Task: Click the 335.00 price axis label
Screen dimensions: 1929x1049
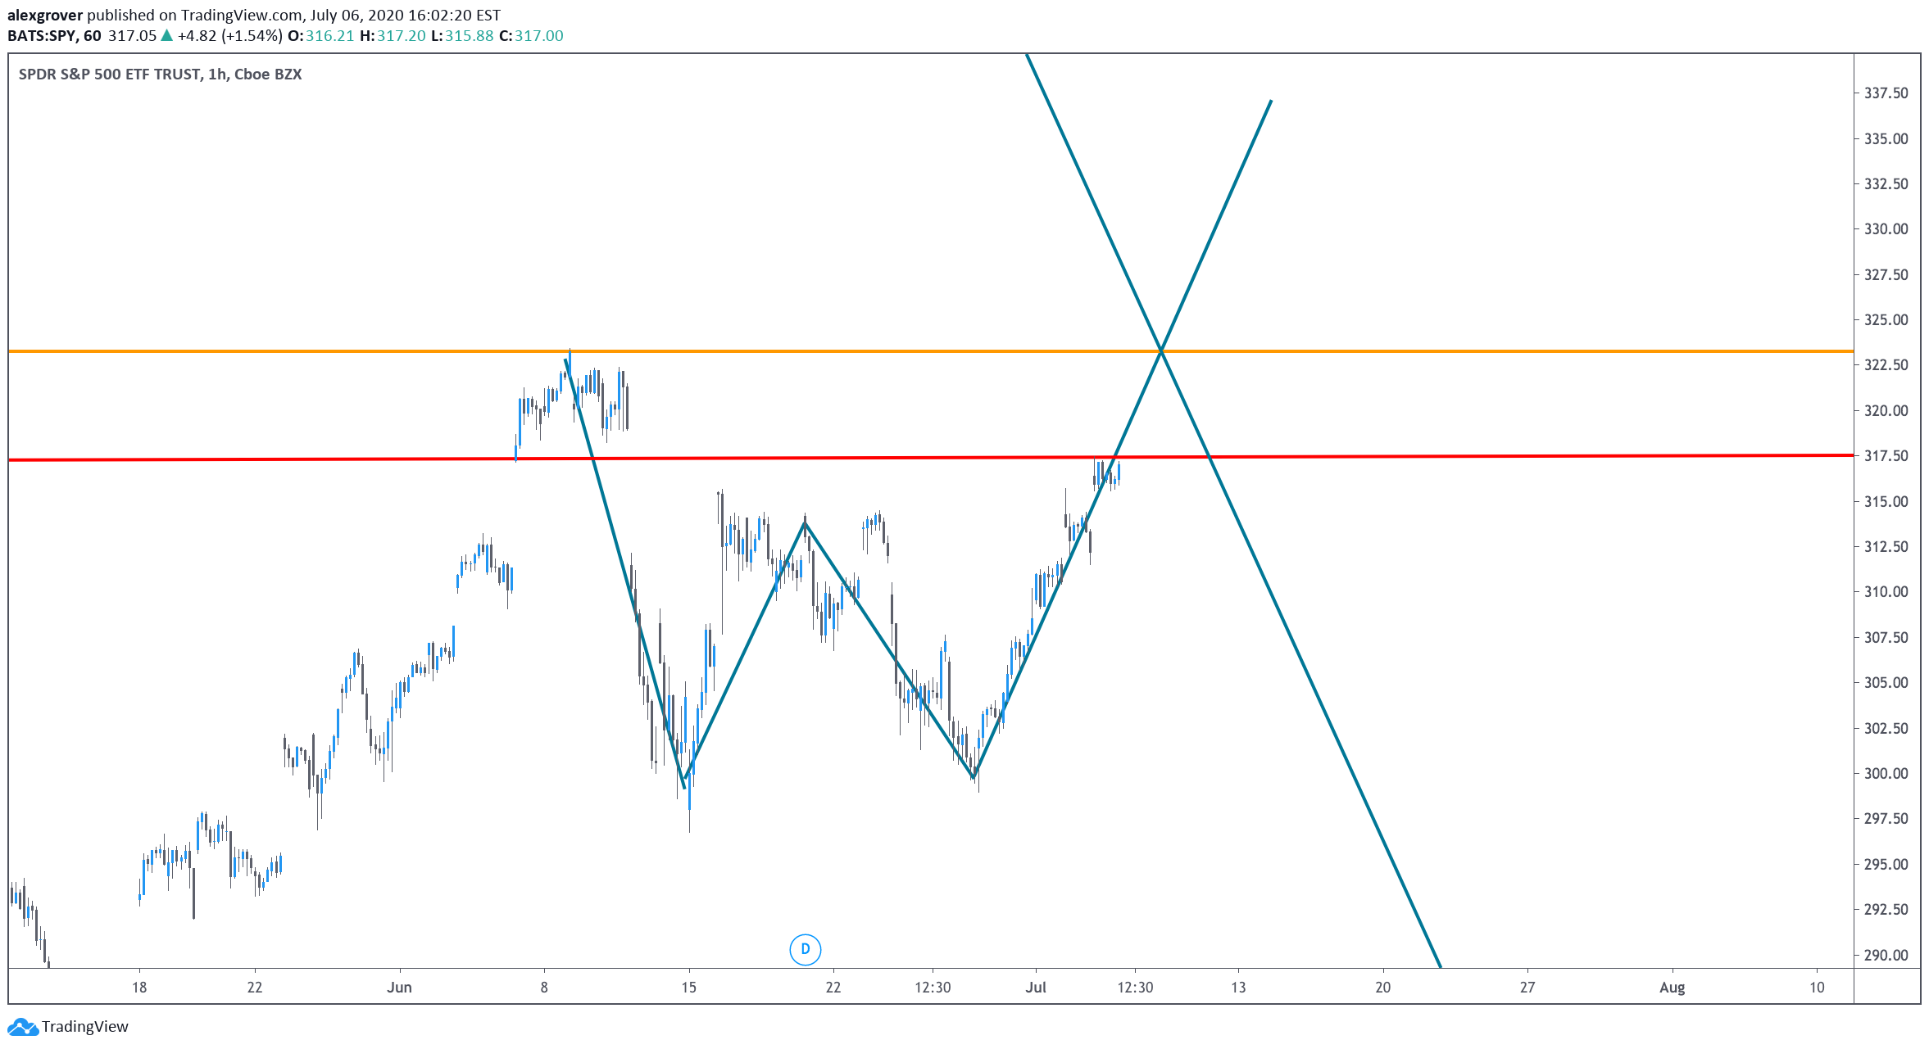Action: point(1886,138)
